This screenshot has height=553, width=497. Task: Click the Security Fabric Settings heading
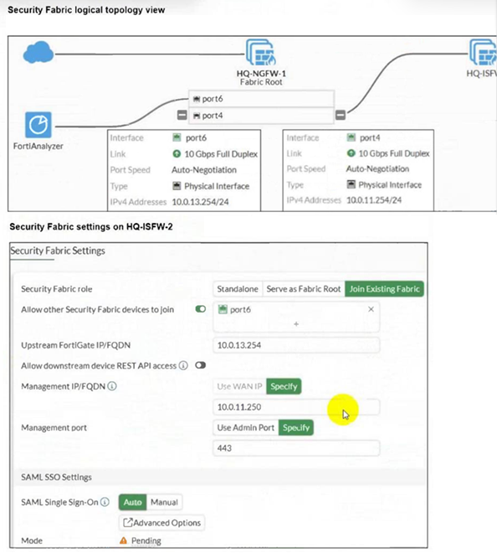tap(58, 251)
